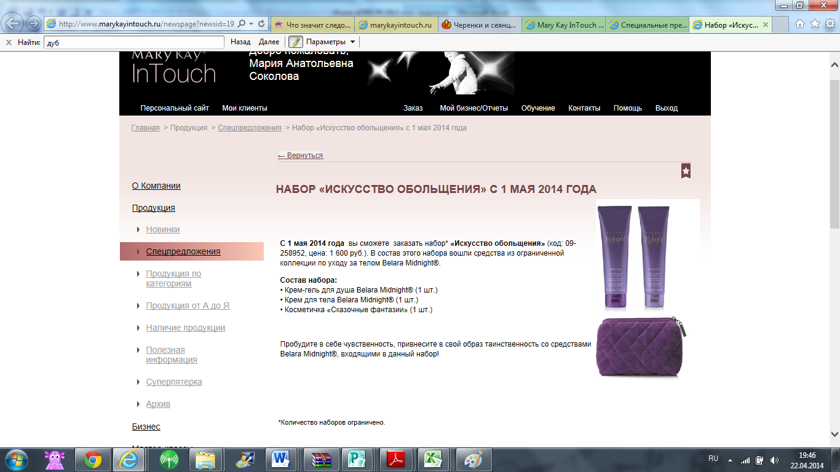Click the ← Вернуться link
Image resolution: width=840 pixels, height=472 pixels.
pos(300,155)
